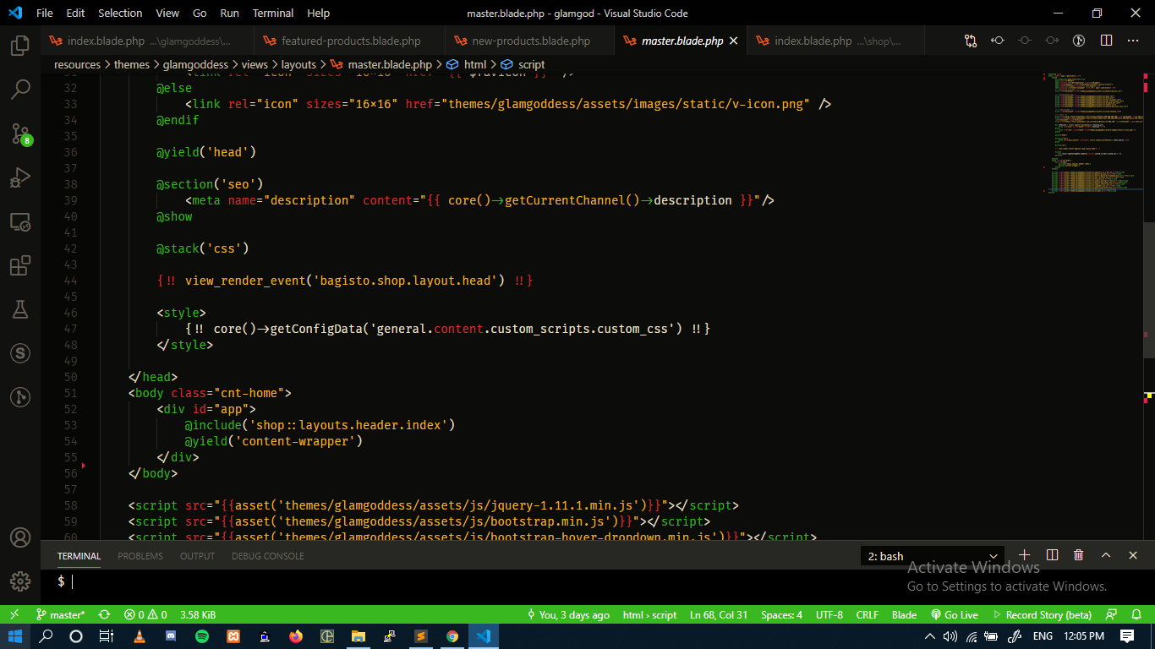Open previous revision arrow icon in editor toolbar
Image resolution: width=1155 pixels, height=649 pixels.
(998, 41)
